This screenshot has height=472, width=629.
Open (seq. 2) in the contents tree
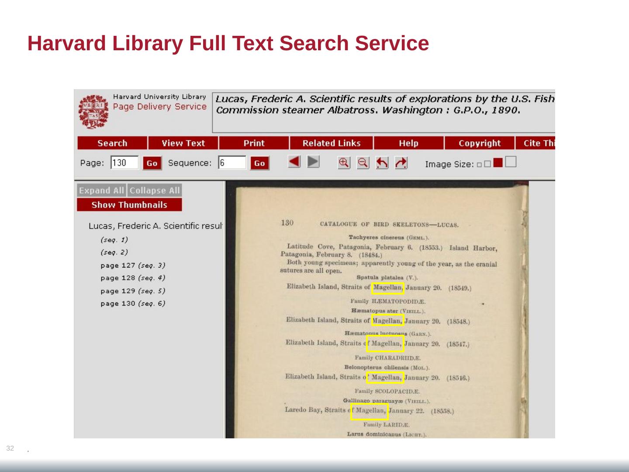[x=114, y=252]
